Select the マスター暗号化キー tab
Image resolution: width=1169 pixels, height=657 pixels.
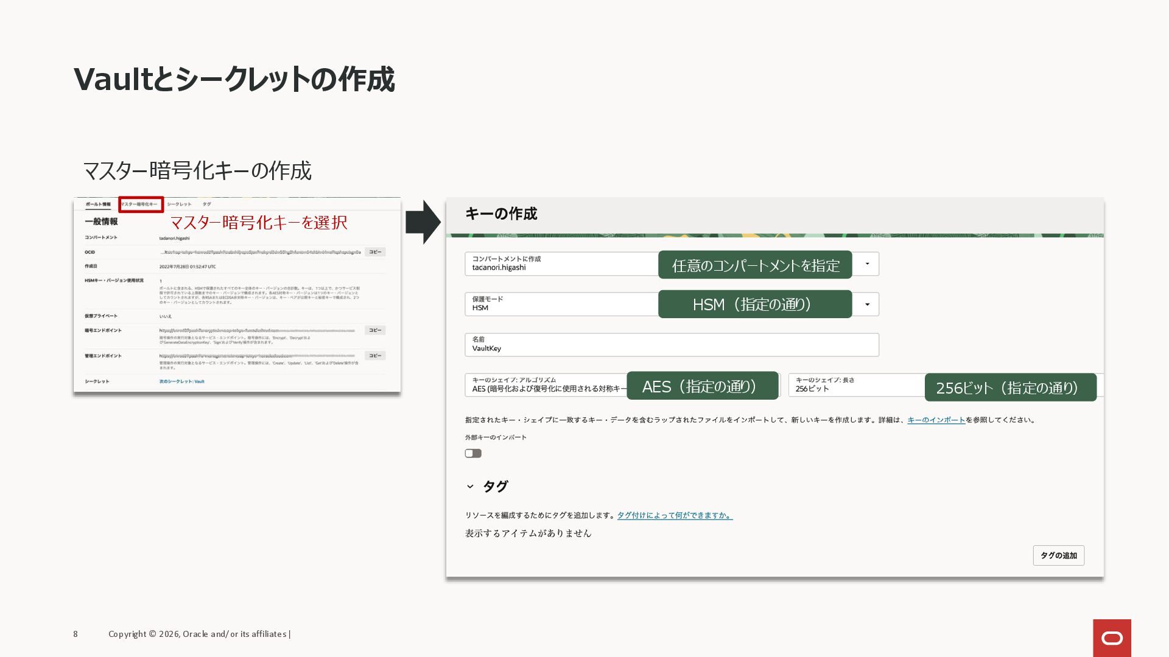[x=139, y=204]
